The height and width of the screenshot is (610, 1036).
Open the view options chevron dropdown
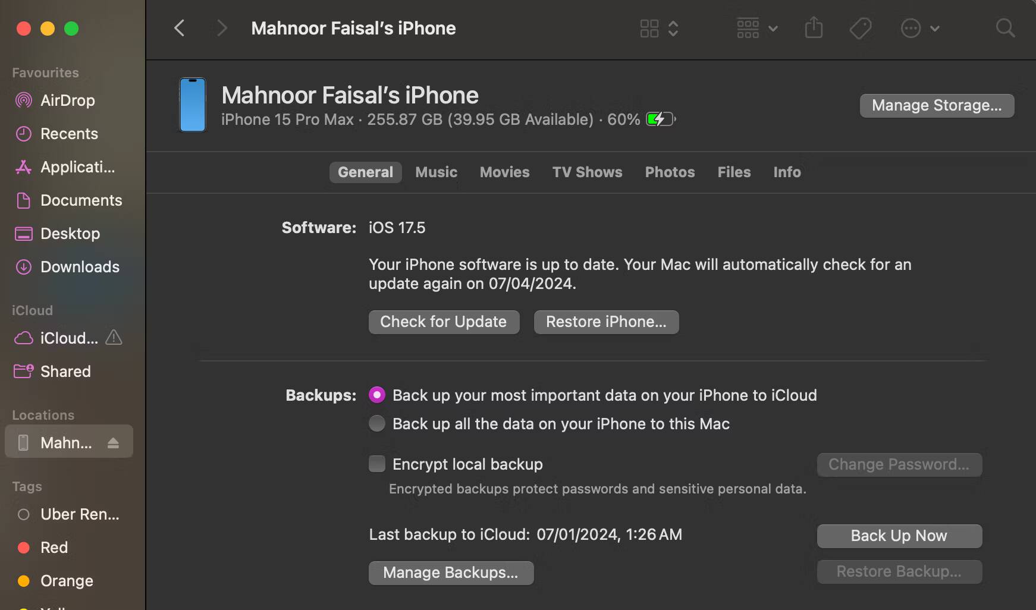click(674, 28)
